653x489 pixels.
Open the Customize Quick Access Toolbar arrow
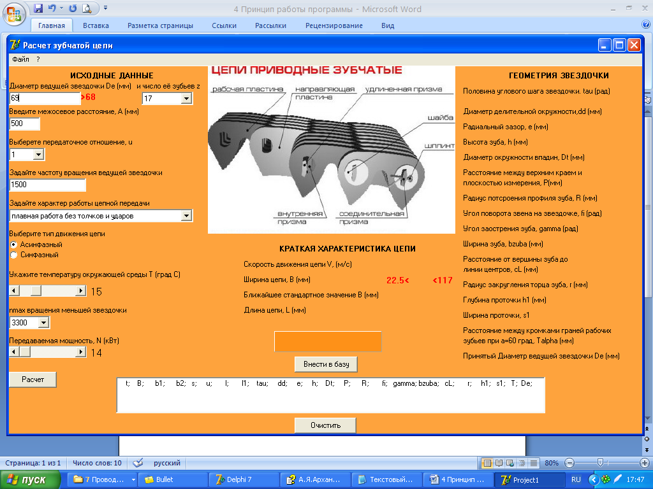[105, 8]
